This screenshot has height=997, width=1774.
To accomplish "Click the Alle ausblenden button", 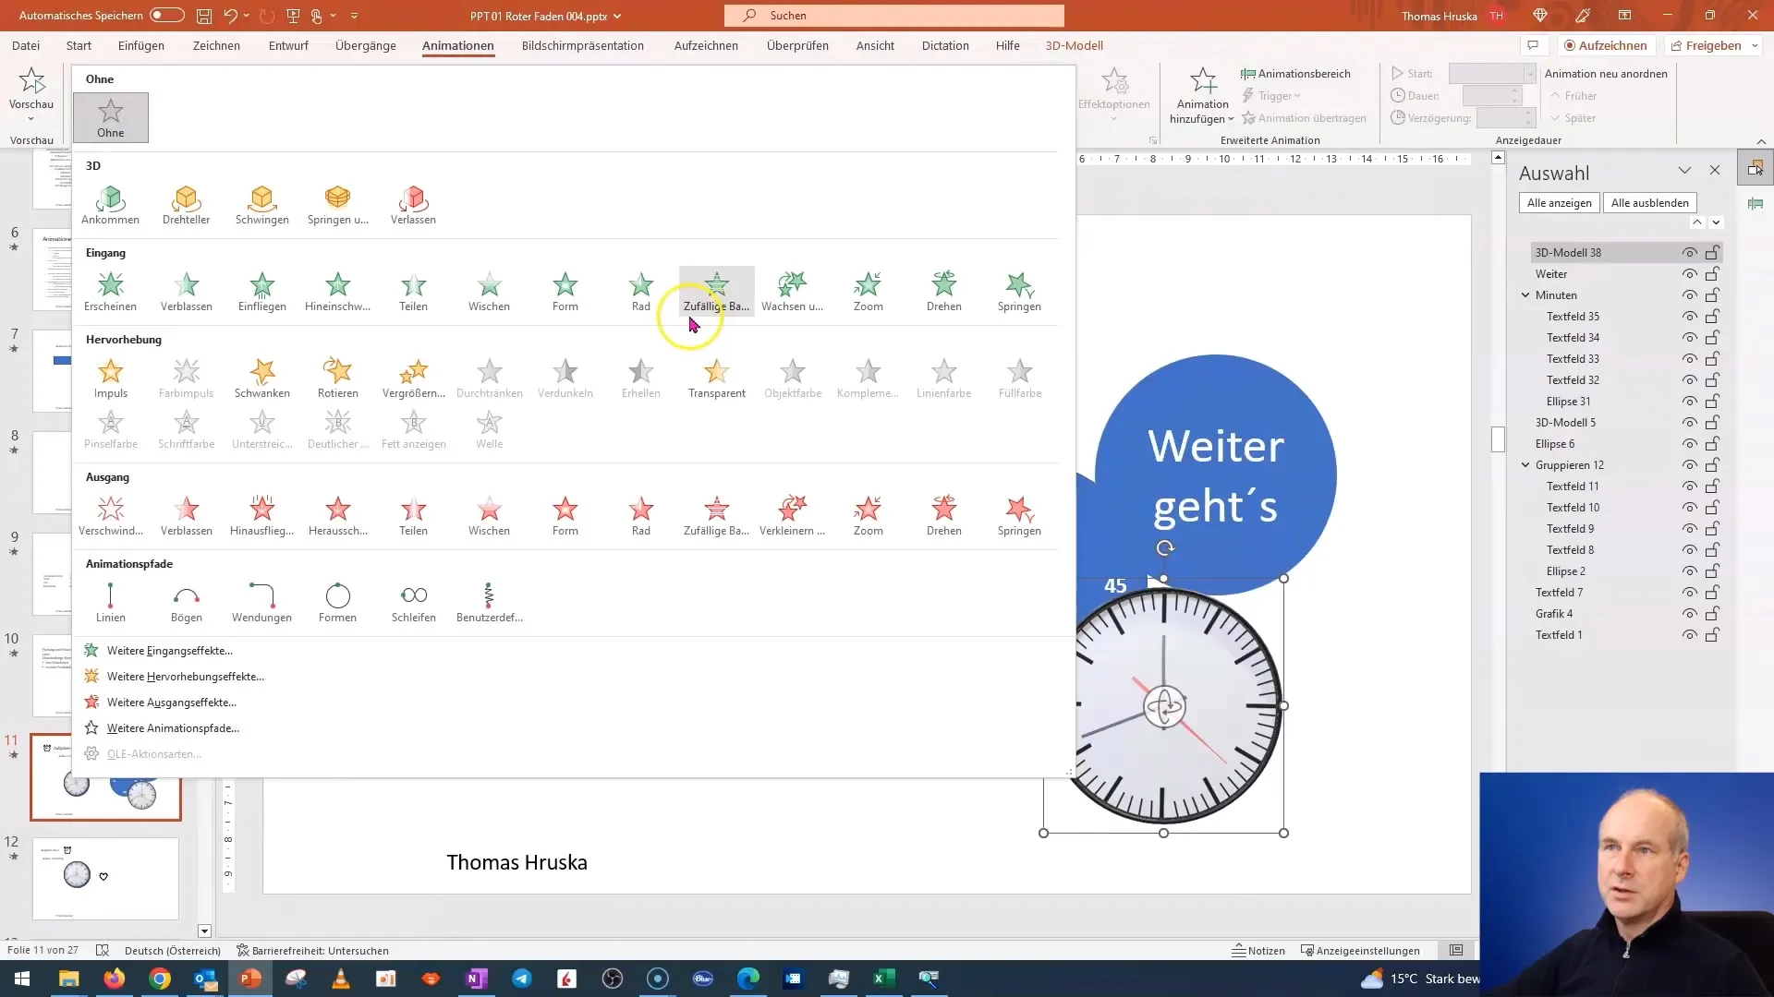I will pyautogui.click(x=1649, y=203).
